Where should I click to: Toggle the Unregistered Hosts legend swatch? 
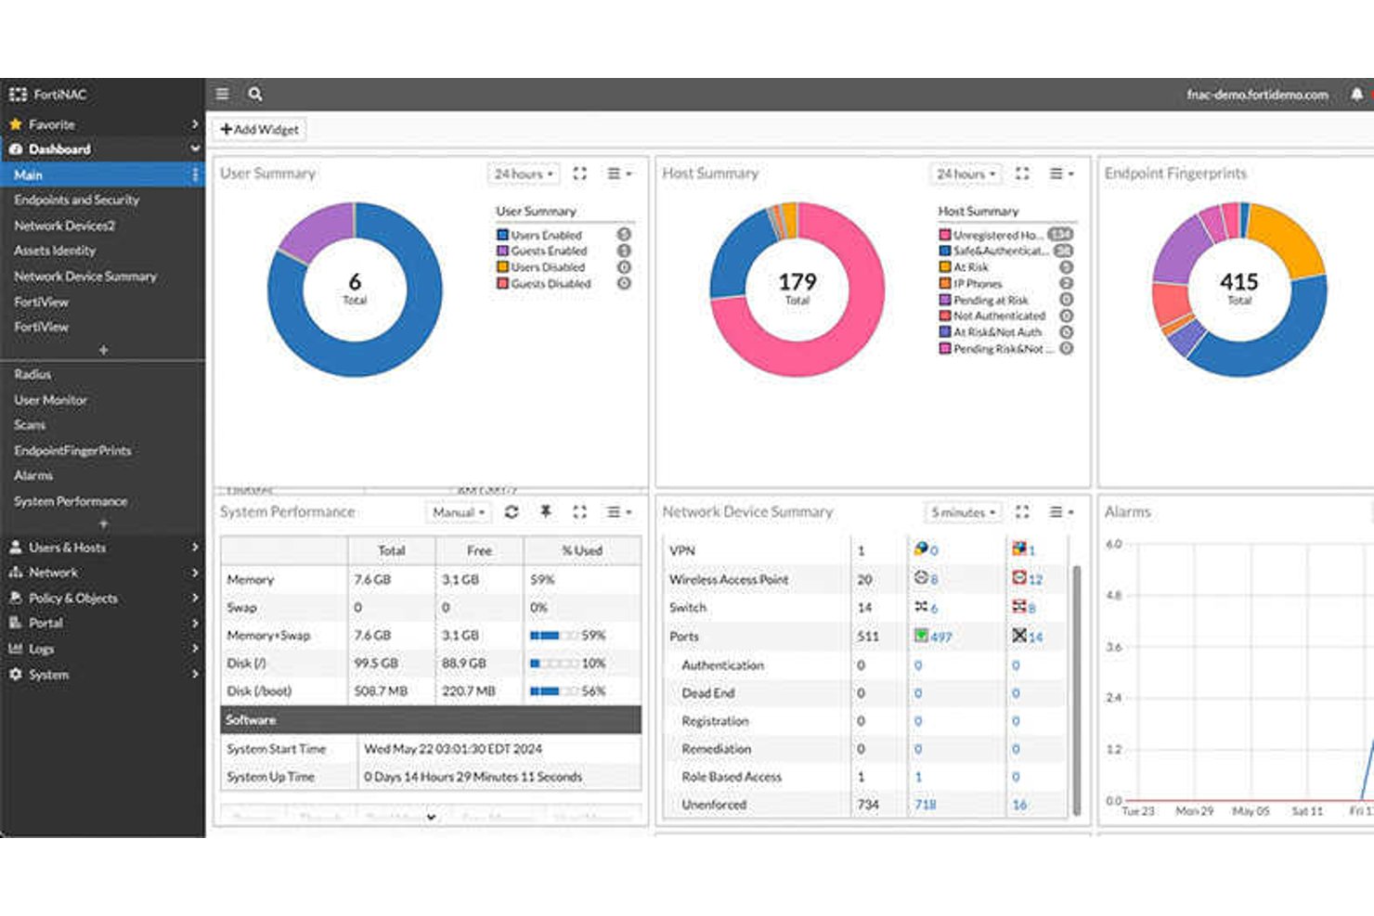tap(945, 236)
